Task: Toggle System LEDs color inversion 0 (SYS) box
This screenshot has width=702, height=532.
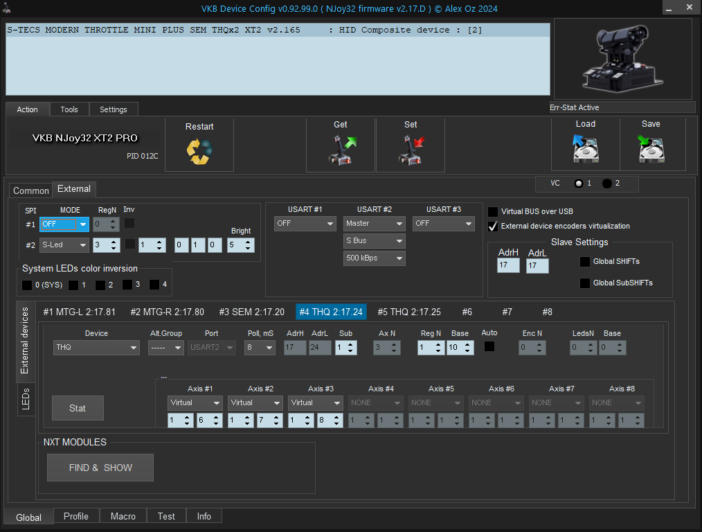Action: point(27,285)
